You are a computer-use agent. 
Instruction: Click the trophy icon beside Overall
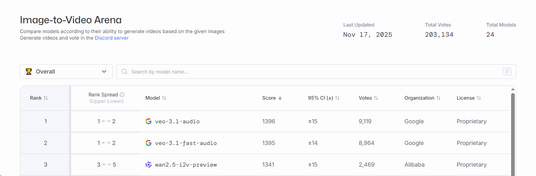coord(29,71)
